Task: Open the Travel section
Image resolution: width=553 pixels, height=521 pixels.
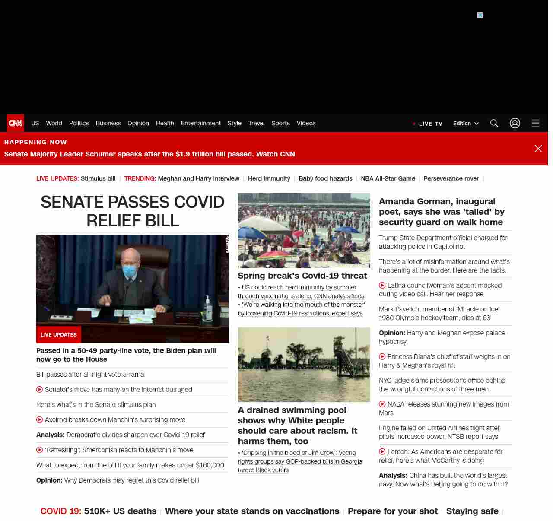Action: 256,123
